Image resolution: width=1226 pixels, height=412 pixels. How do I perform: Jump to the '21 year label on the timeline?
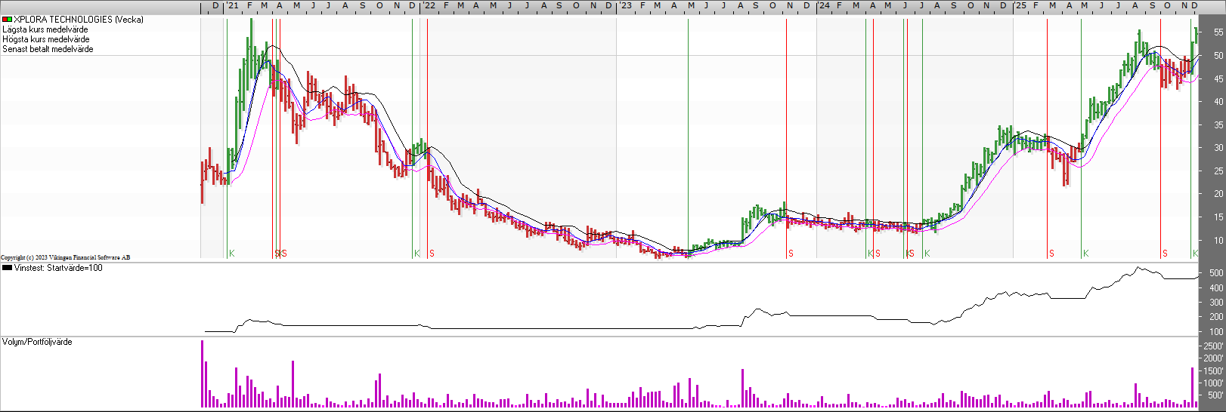click(x=233, y=6)
